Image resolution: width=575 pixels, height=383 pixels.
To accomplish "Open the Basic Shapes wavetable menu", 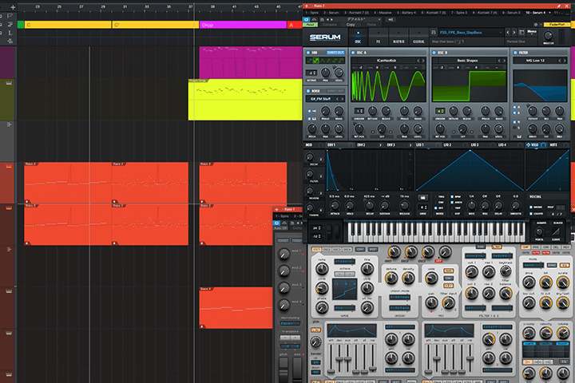I will pyautogui.click(x=467, y=61).
